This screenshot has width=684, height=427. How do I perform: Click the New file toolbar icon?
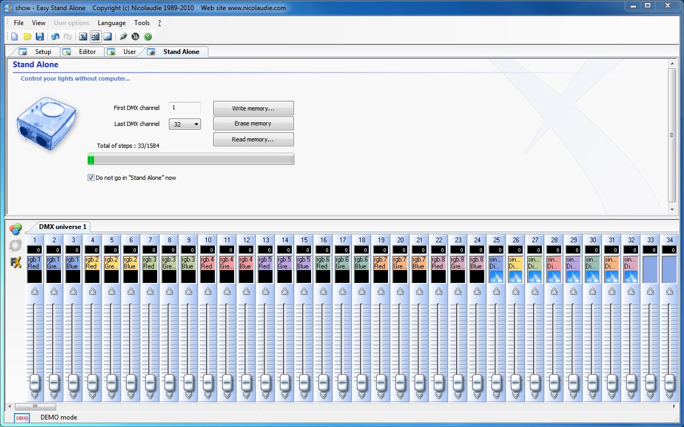tap(14, 37)
